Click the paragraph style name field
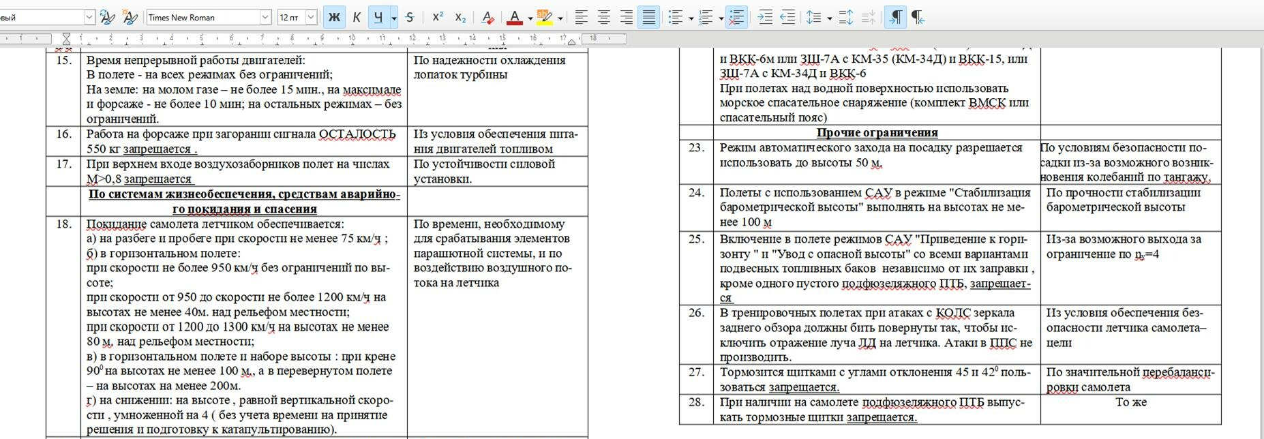 tap(41, 17)
